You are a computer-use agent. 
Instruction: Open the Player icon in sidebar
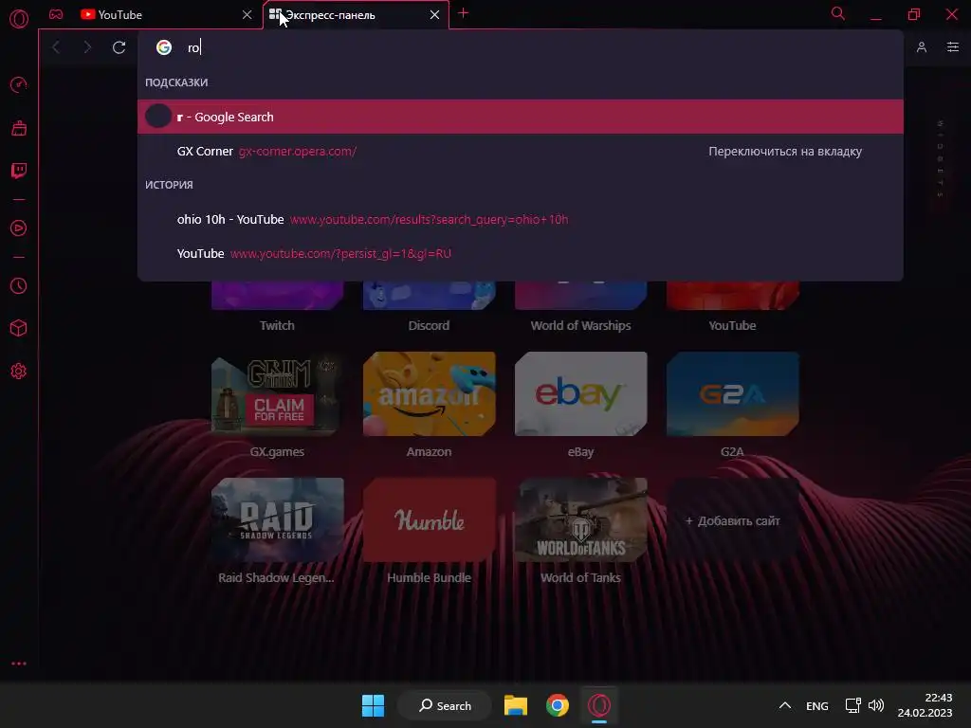click(19, 228)
